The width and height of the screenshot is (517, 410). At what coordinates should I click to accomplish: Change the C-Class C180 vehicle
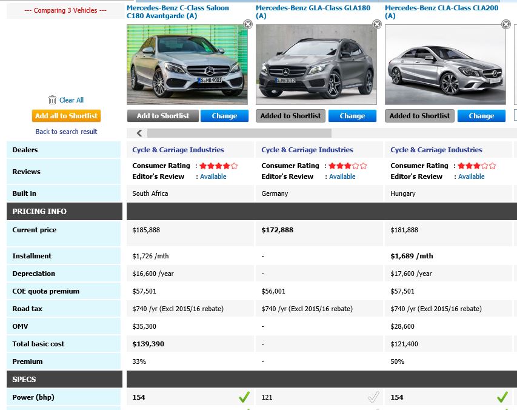(x=224, y=116)
